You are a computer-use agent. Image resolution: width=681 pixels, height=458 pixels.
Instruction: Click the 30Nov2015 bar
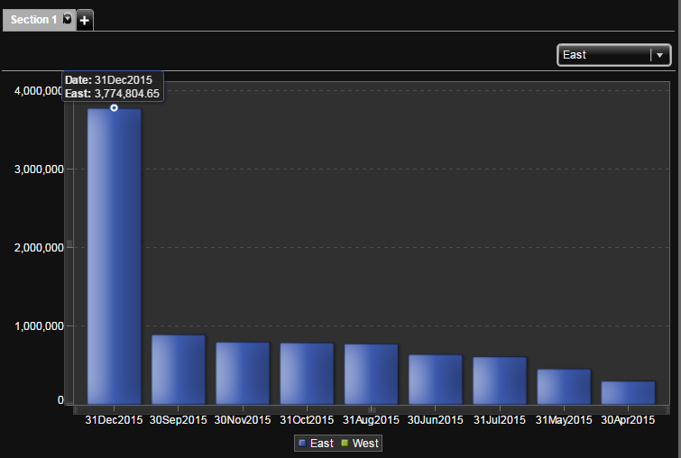[x=243, y=373]
